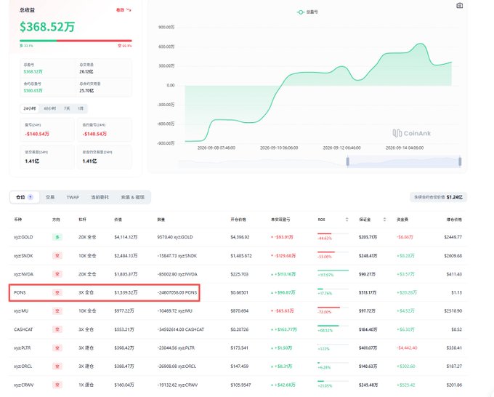The height and width of the screenshot is (397, 494).
Task: Click the ROE column sort arrows
Action: [x=347, y=219]
